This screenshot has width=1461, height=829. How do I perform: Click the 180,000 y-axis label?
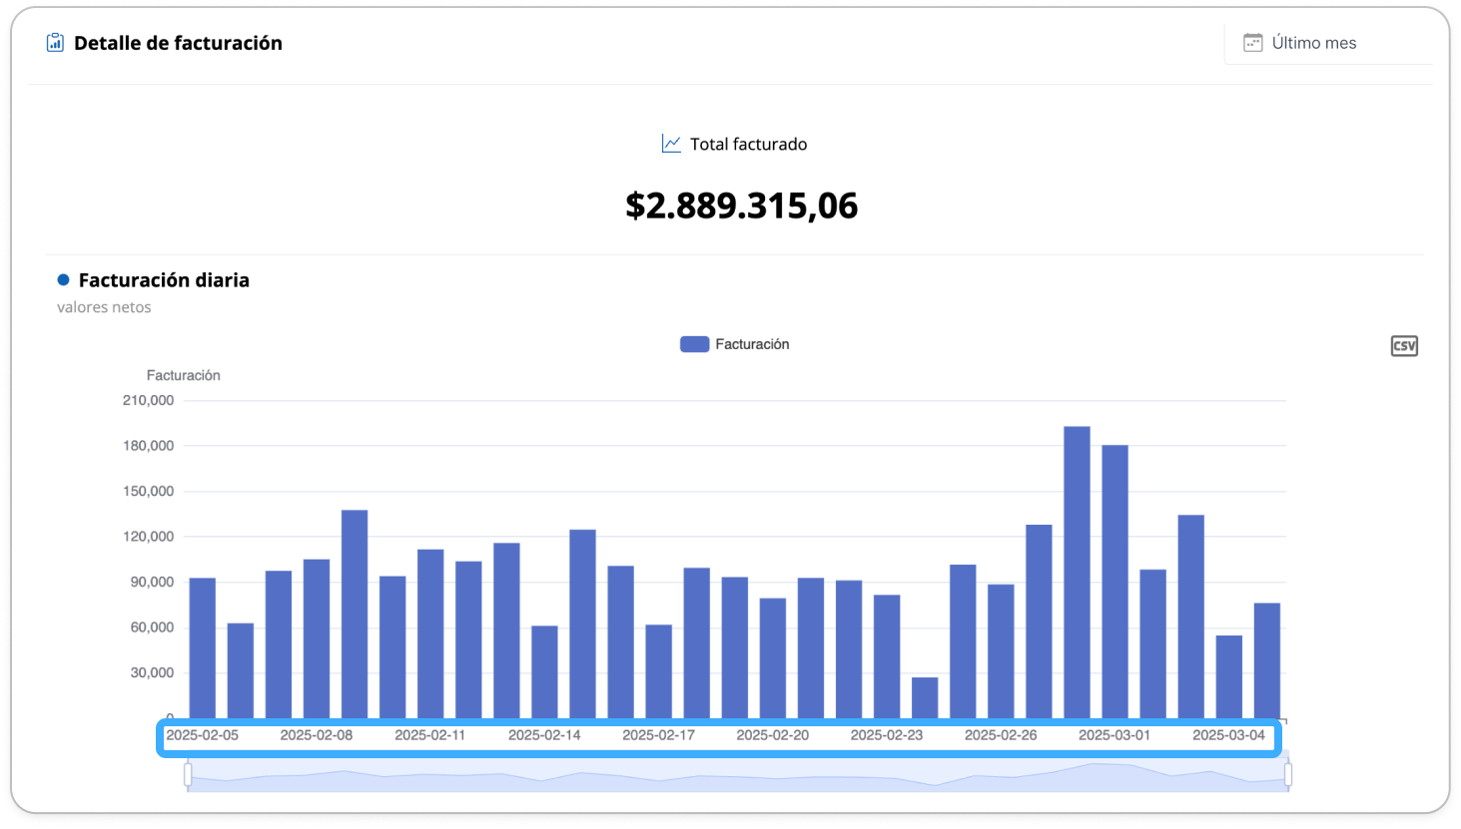tap(148, 446)
